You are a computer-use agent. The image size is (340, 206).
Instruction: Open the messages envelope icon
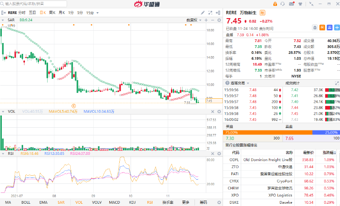pos(291,4)
